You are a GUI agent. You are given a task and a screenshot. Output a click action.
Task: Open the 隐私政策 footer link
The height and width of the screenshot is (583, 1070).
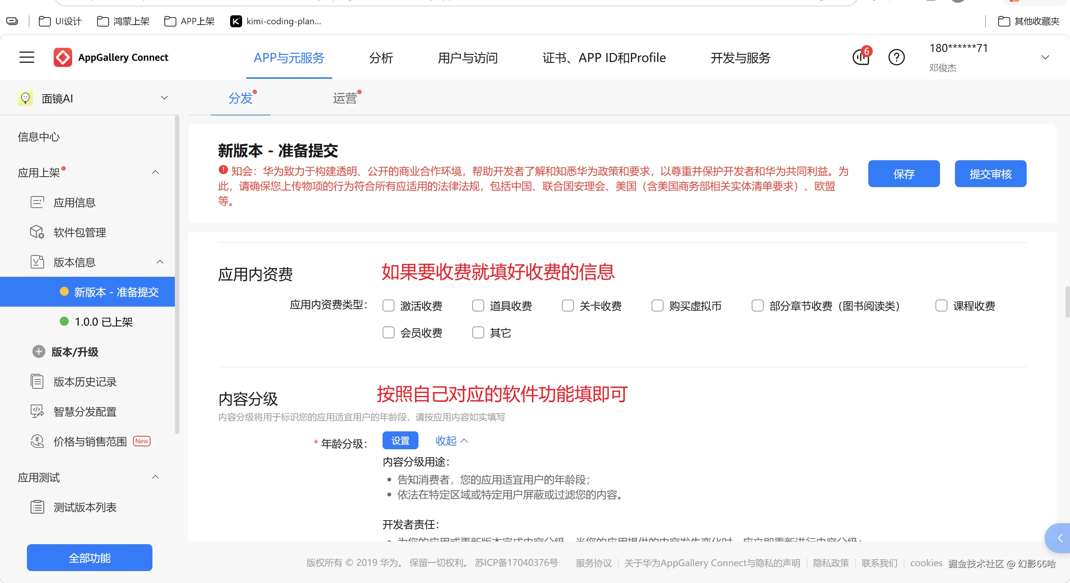click(831, 563)
